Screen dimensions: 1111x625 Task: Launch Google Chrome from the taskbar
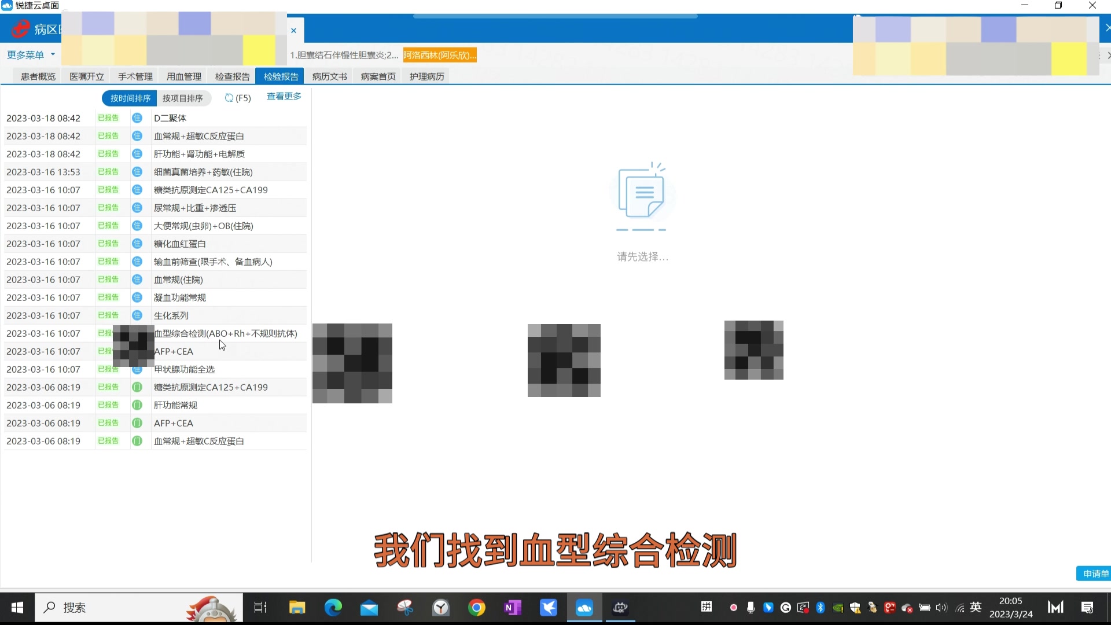coord(477,607)
